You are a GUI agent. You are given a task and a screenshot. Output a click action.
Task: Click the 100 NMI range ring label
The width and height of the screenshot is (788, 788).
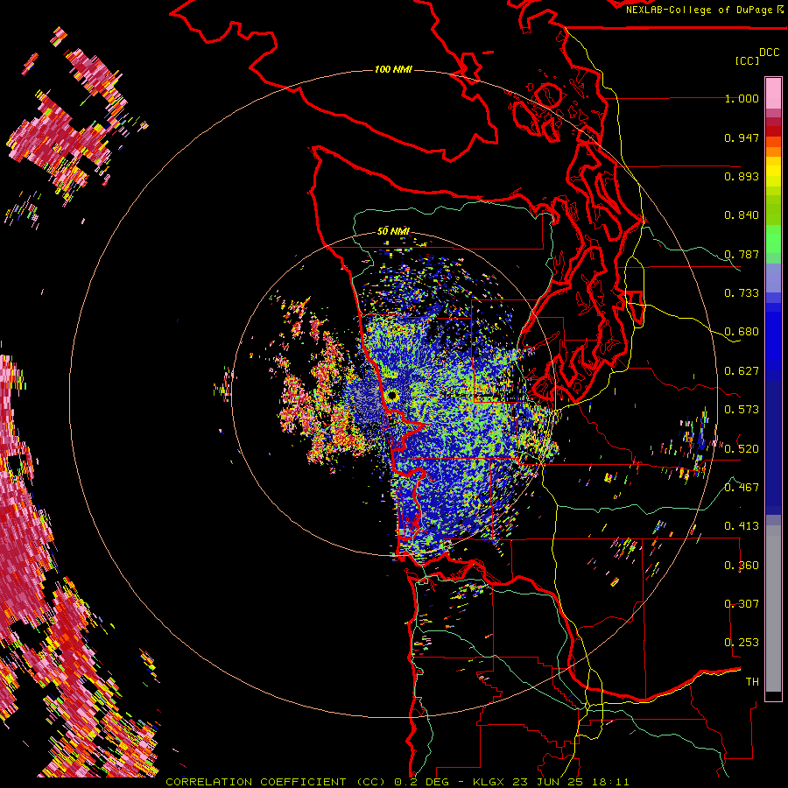[x=393, y=69]
